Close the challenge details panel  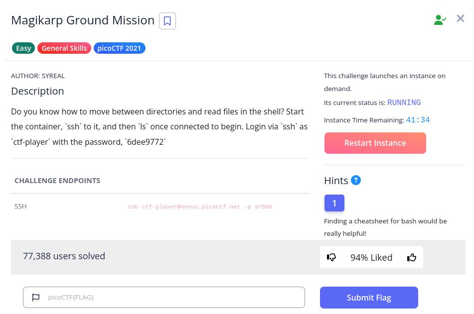(460, 18)
